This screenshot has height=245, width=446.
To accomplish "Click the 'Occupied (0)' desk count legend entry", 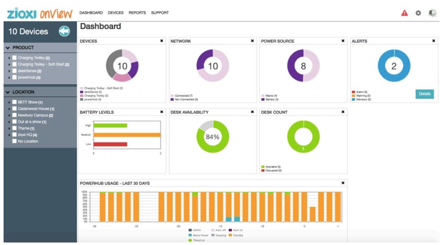I will (272, 171).
